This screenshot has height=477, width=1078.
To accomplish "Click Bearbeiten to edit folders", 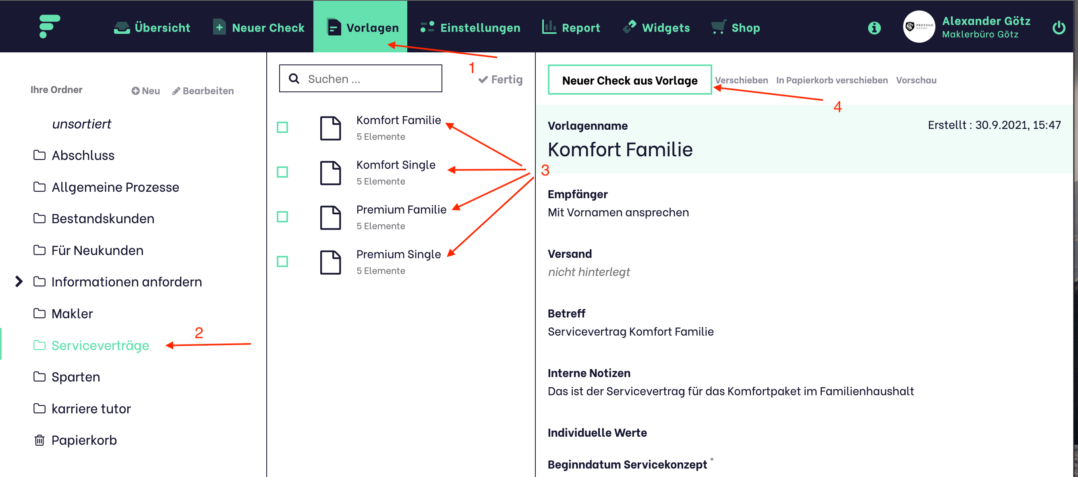I will (x=203, y=91).
